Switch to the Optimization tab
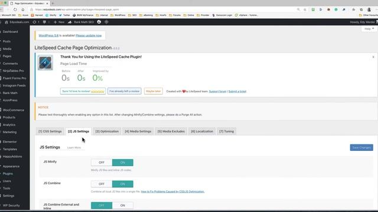Viewport: 378px width, 212px height. point(107,131)
